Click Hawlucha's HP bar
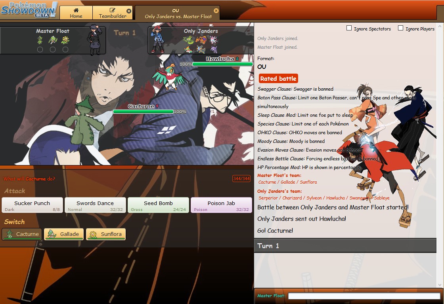Screen dimensions: 444x304 [x=222, y=64]
